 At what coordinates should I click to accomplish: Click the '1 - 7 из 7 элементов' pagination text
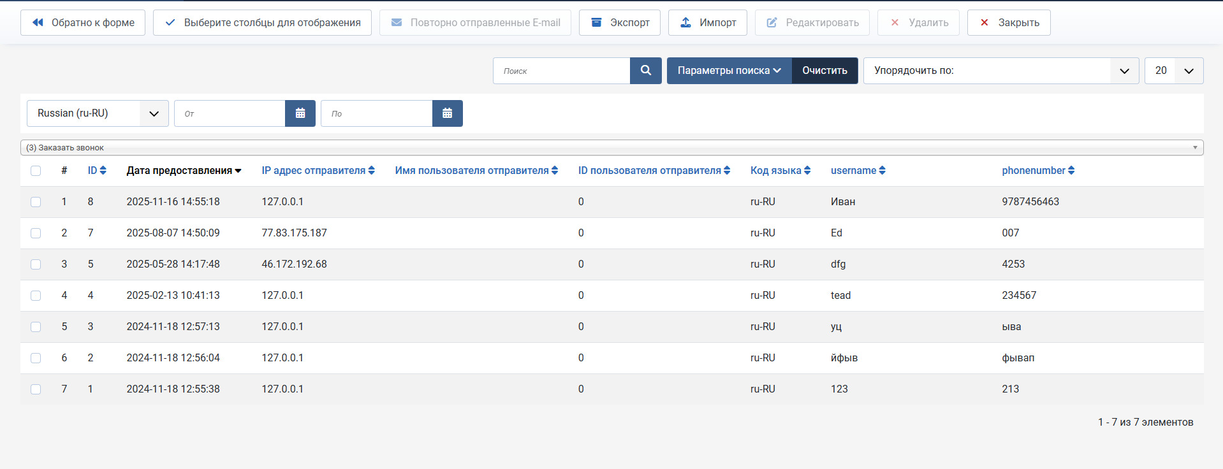tap(1145, 422)
